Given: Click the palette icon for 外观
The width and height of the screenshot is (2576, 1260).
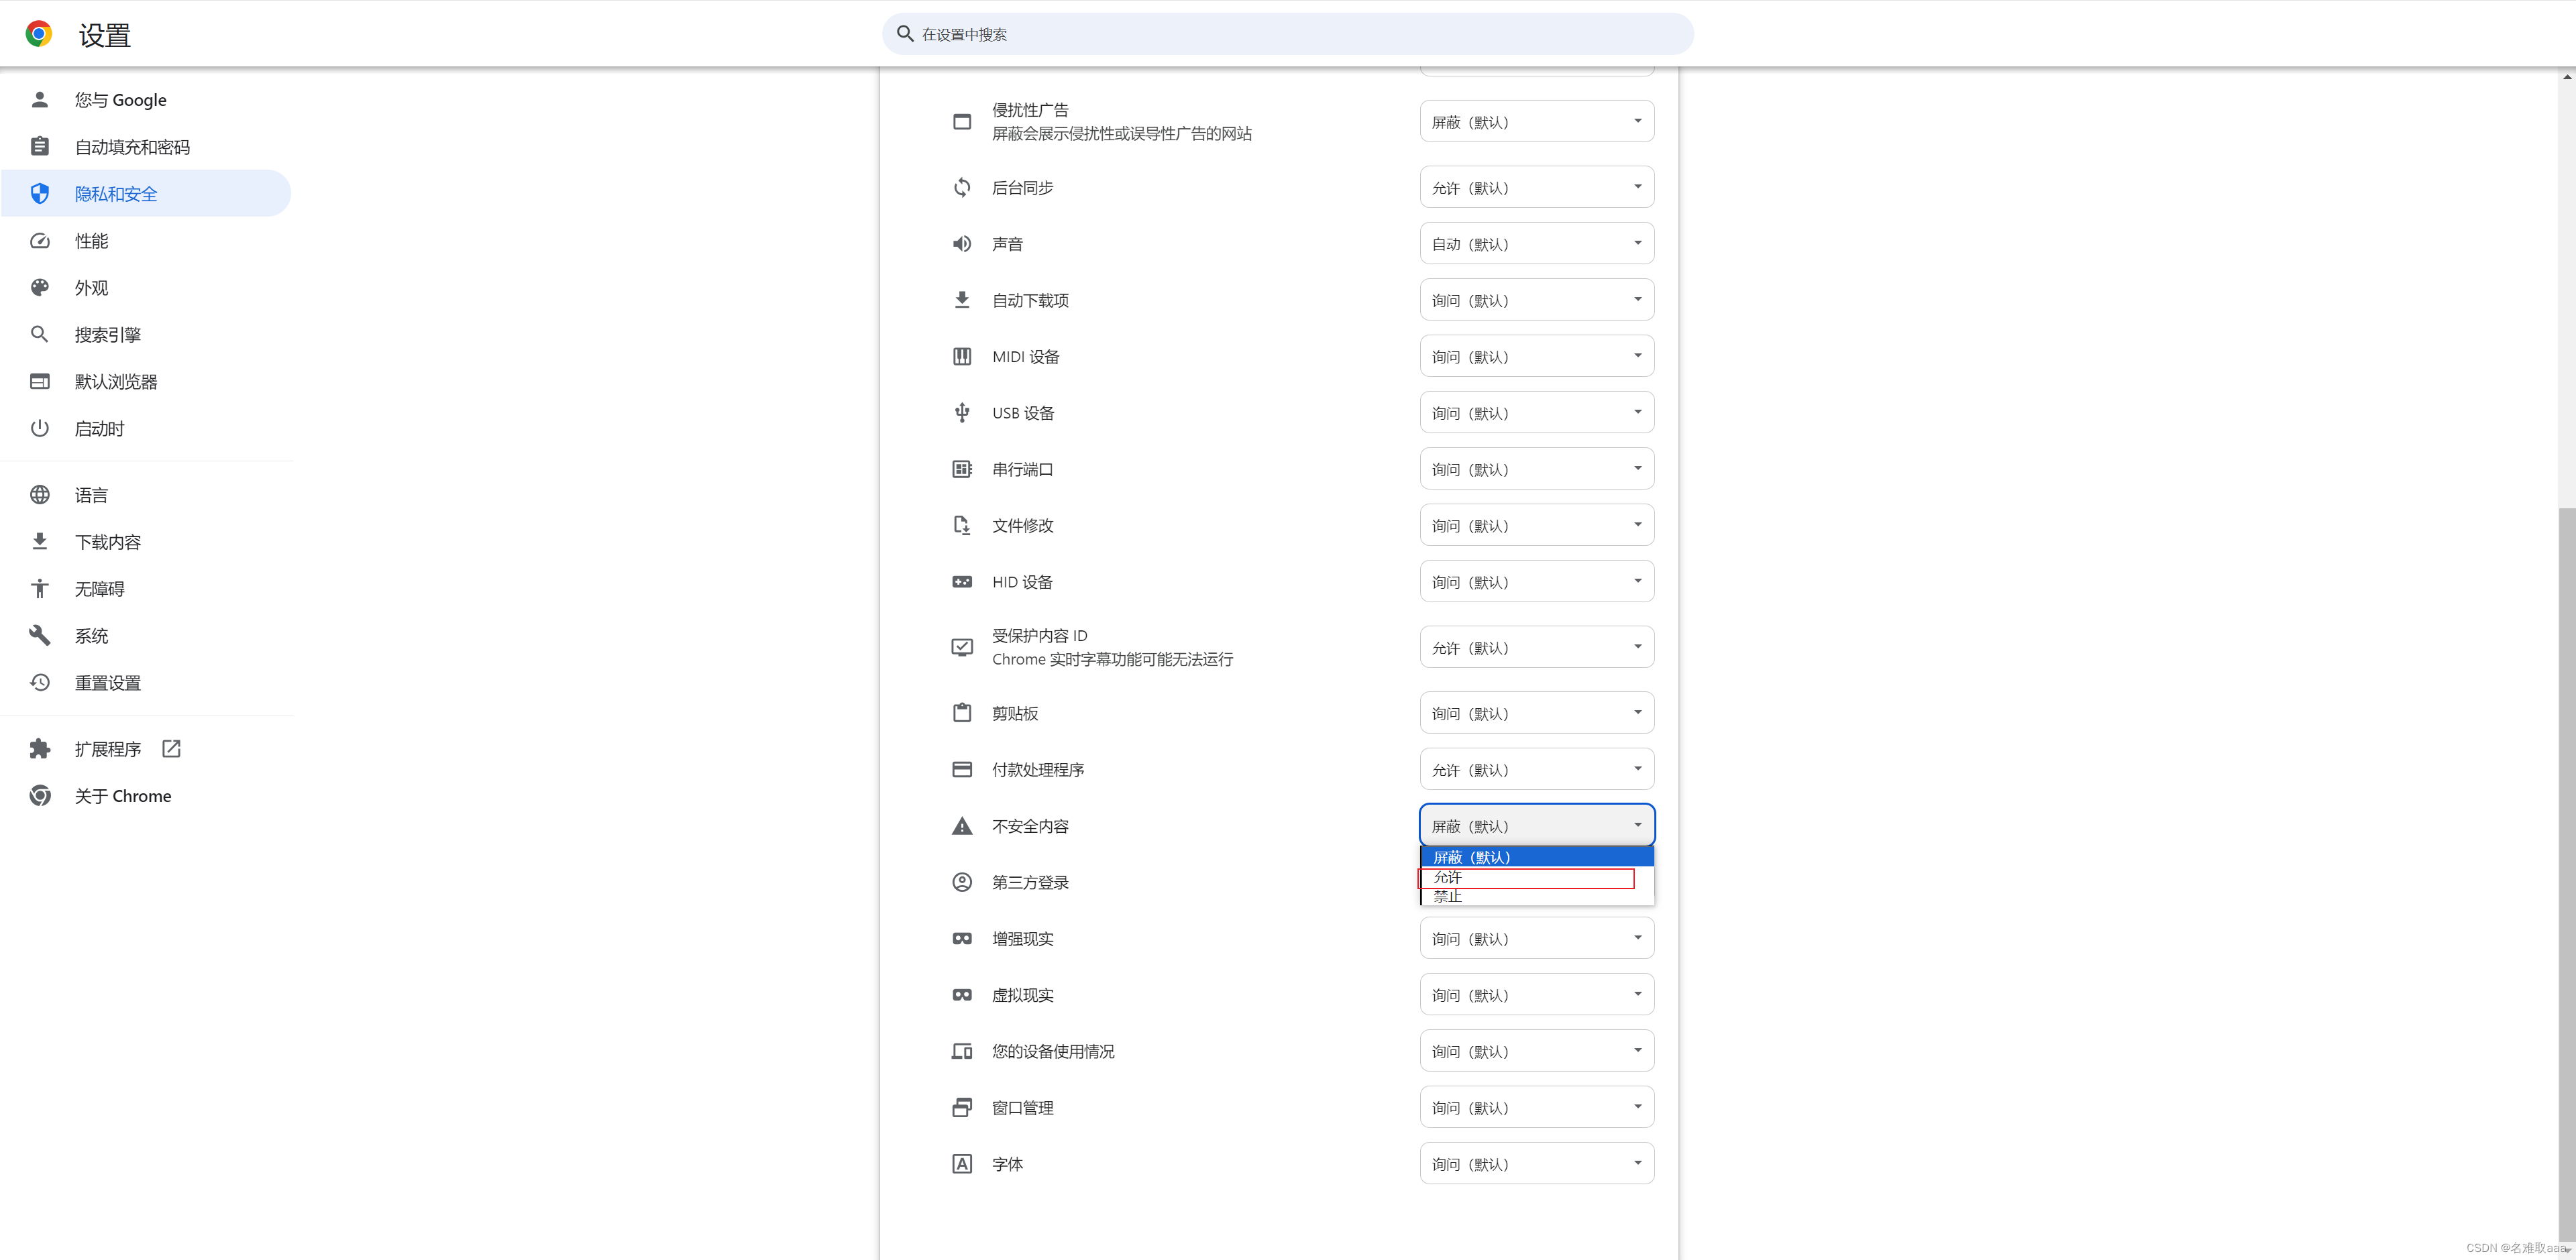Looking at the screenshot, I should (40, 288).
